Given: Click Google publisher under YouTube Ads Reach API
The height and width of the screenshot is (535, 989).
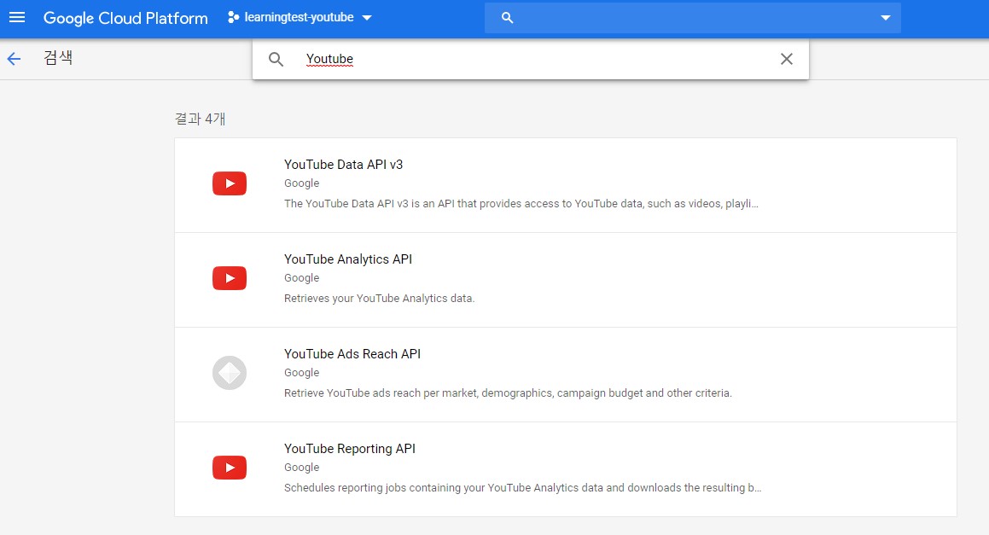Looking at the screenshot, I should (301, 372).
